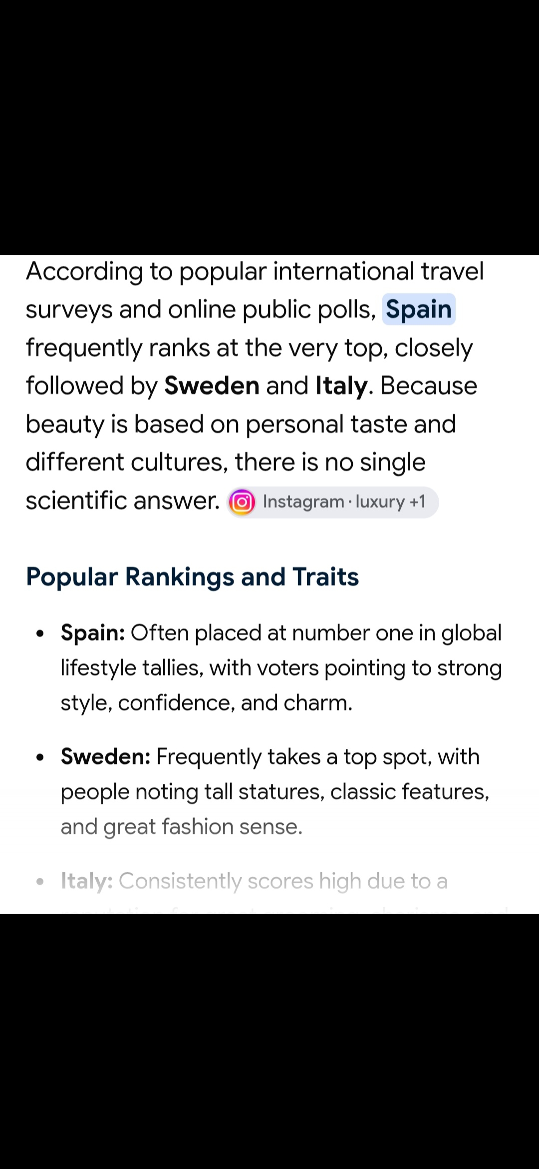The width and height of the screenshot is (539, 1169).
Task: Tap the "scientific answer." text
Action: [x=123, y=500]
